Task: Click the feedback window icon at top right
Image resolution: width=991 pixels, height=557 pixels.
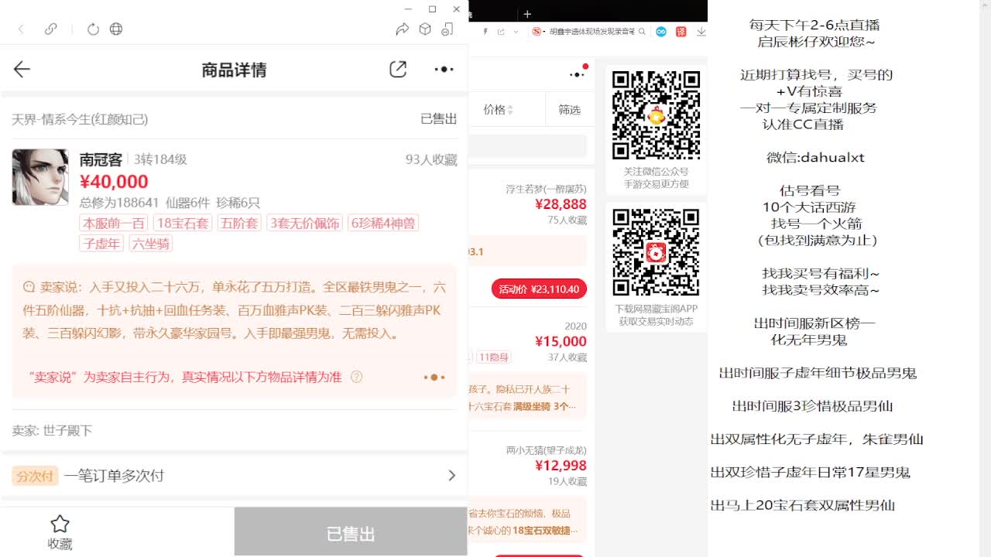Action: (x=447, y=29)
